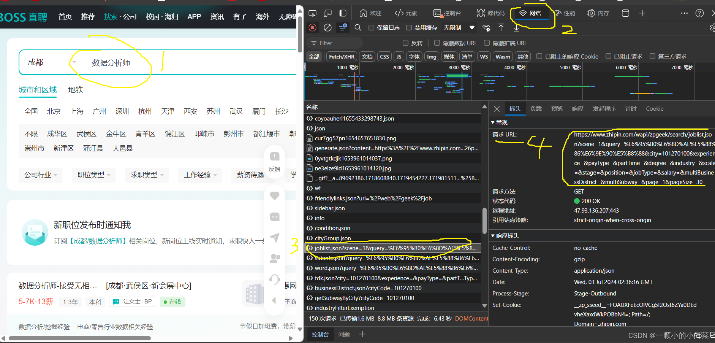Open the 职位类型 filter dropdown
715x343 pixels.
tap(94, 175)
